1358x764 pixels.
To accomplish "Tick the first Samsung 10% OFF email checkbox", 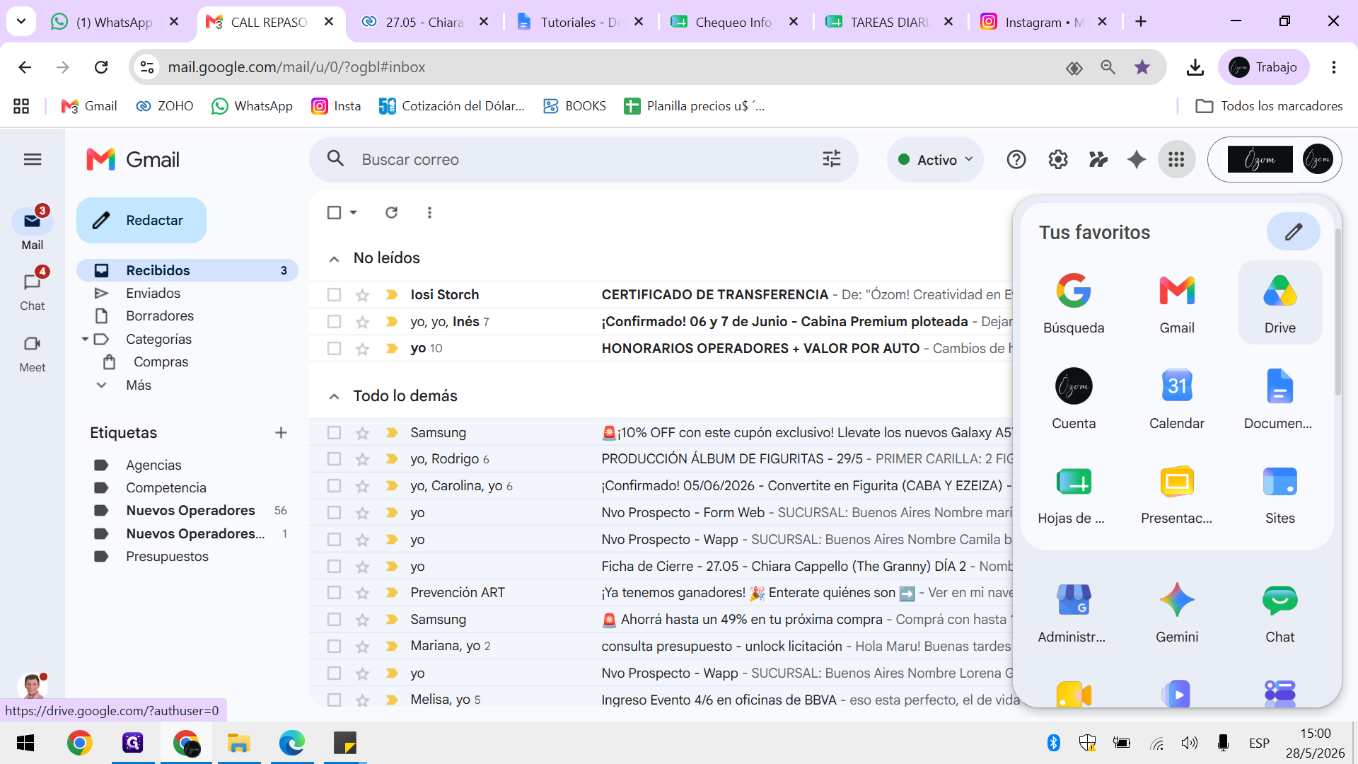I will click(x=334, y=433).
